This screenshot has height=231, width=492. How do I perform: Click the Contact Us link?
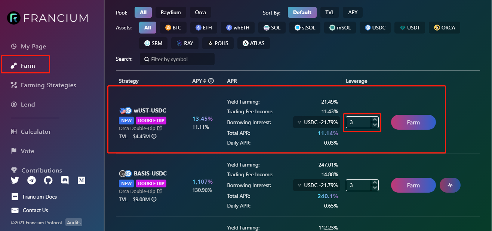30,210
